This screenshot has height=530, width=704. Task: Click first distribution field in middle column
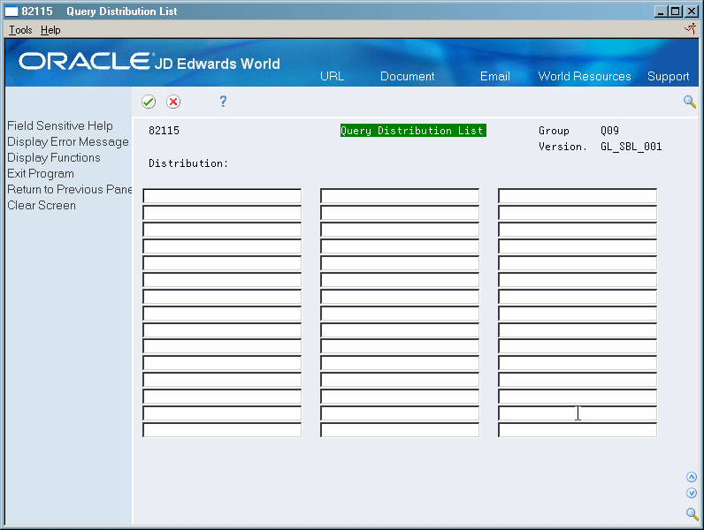[400, 196]
